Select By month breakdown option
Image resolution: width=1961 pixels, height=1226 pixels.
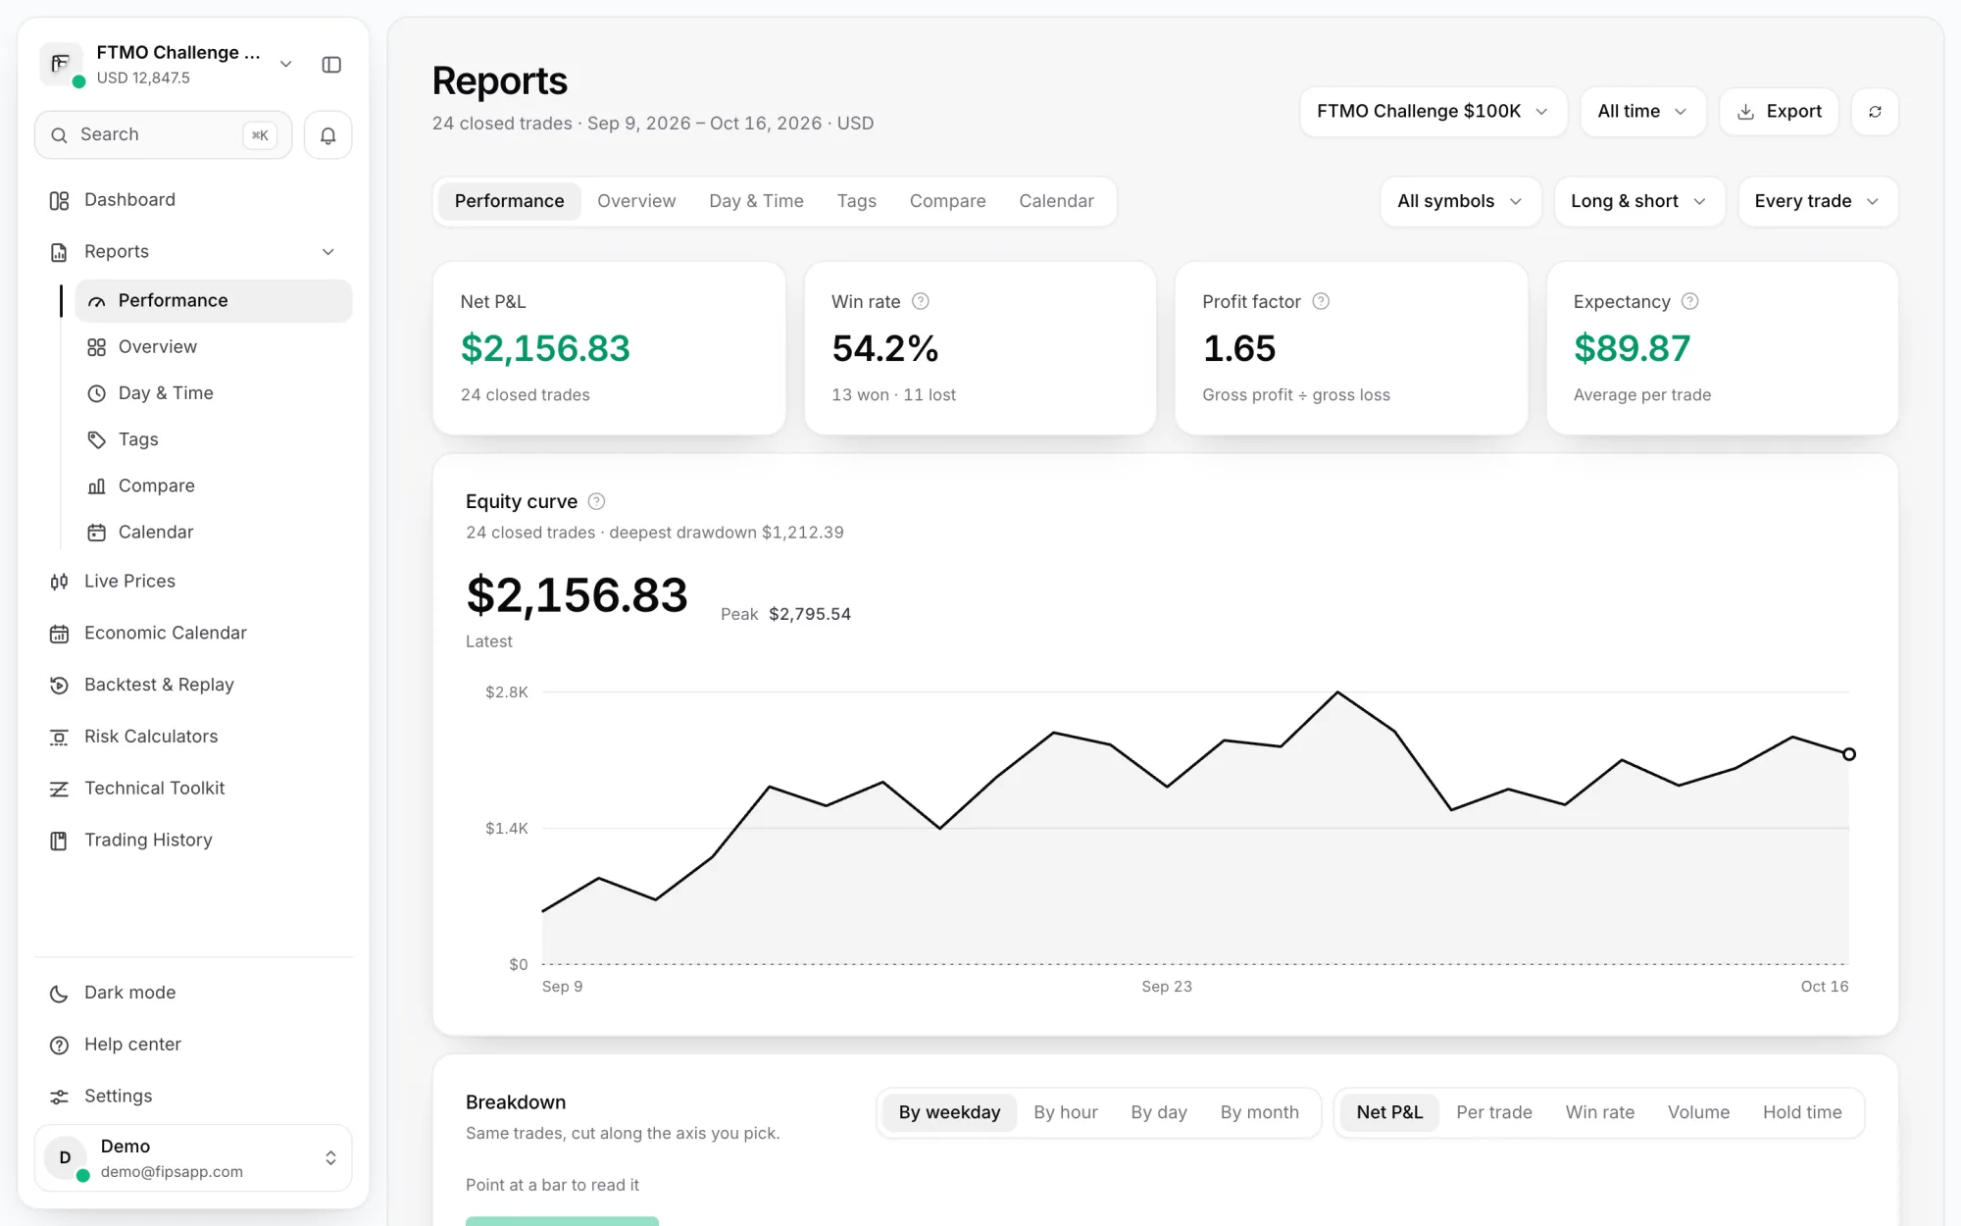point(1260,1113)
